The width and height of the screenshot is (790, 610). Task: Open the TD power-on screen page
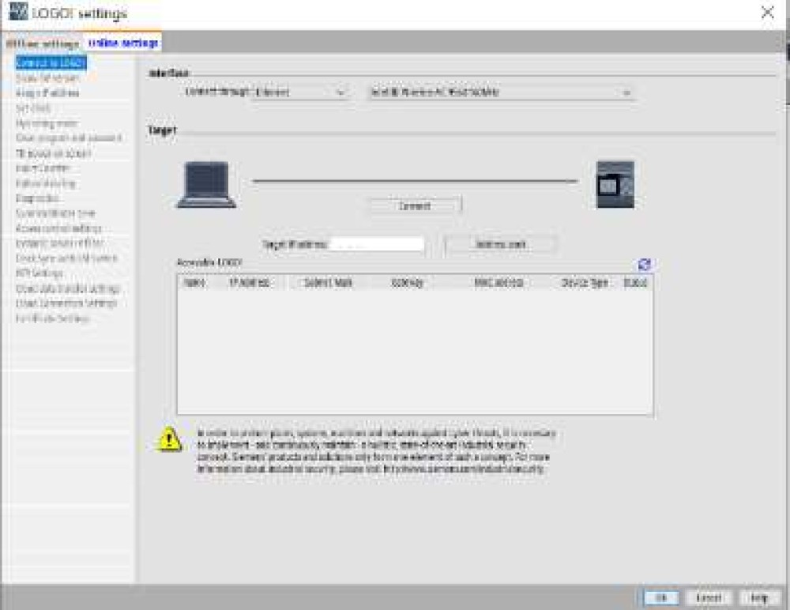(x=54, y=153)
